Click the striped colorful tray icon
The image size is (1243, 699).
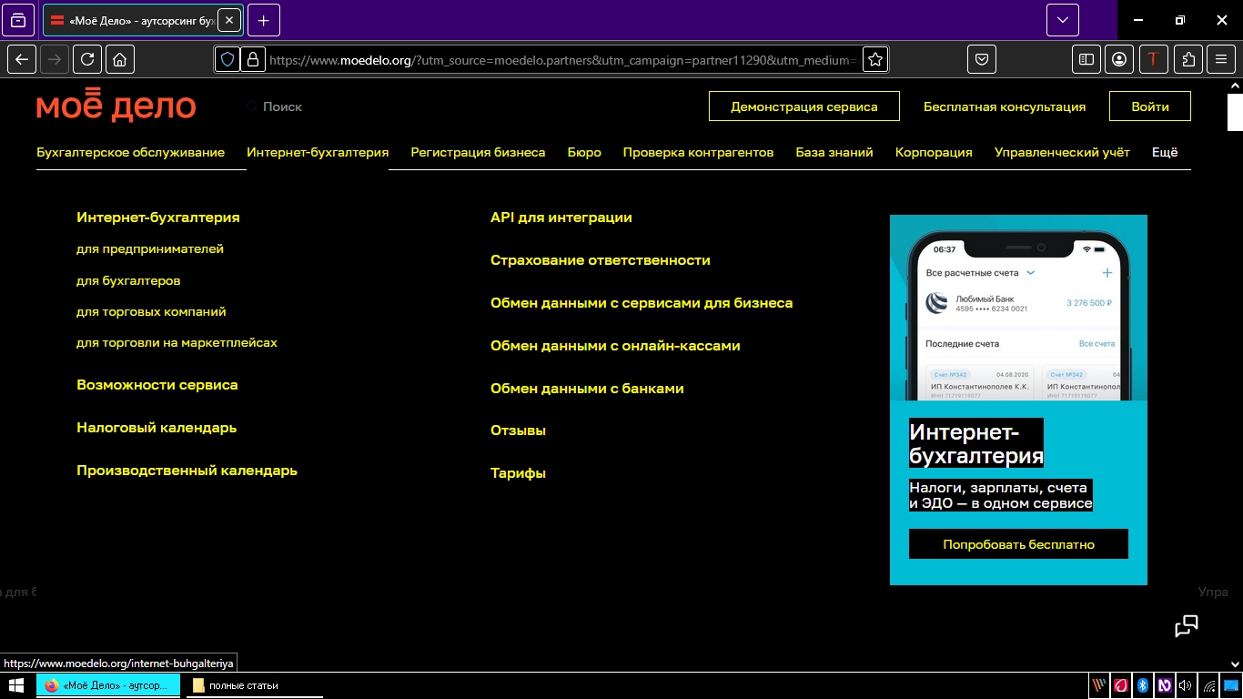pos(1100,685)
